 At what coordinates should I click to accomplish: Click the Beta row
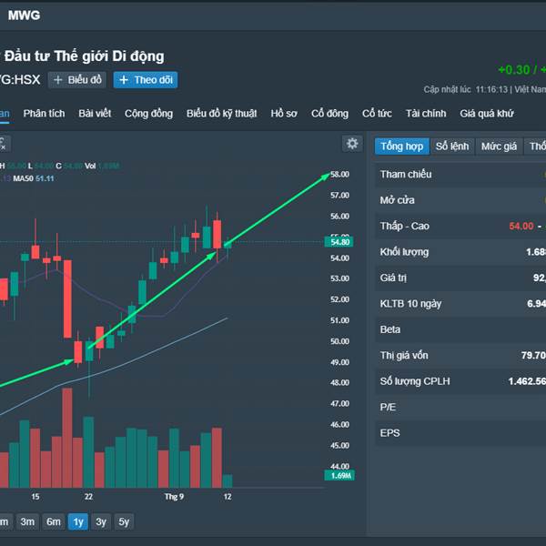point(460,329)
